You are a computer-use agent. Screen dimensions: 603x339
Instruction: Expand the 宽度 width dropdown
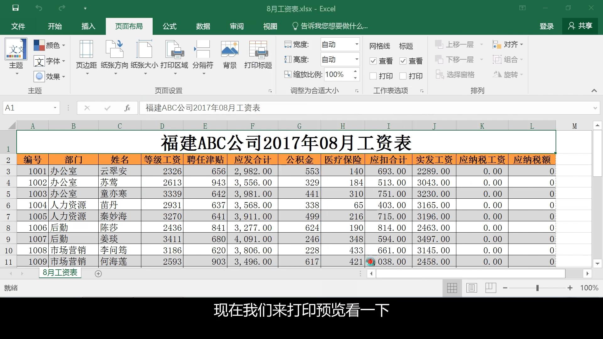pos(356,44)
